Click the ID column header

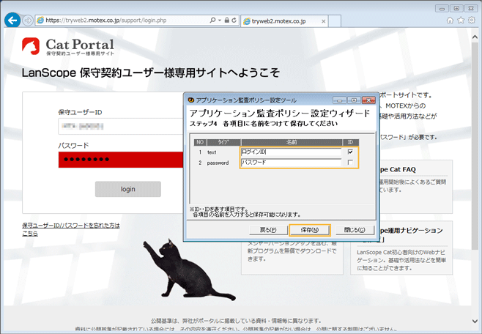[x=350, y=142]
